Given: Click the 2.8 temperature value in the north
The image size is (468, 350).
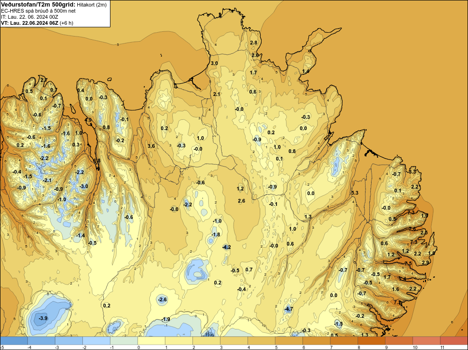Looking at the screenshot, I should click(x=254, y=43).
